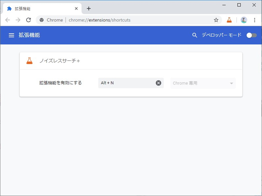Click the ノイズレスサーチ+ extension title
The width and height of the screenshot is (262, 196).
pyautogui.click(x=59, y=60)
